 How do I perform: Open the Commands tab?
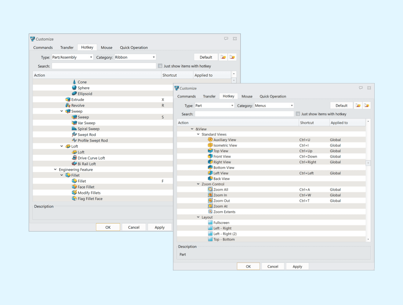(186, 96)
